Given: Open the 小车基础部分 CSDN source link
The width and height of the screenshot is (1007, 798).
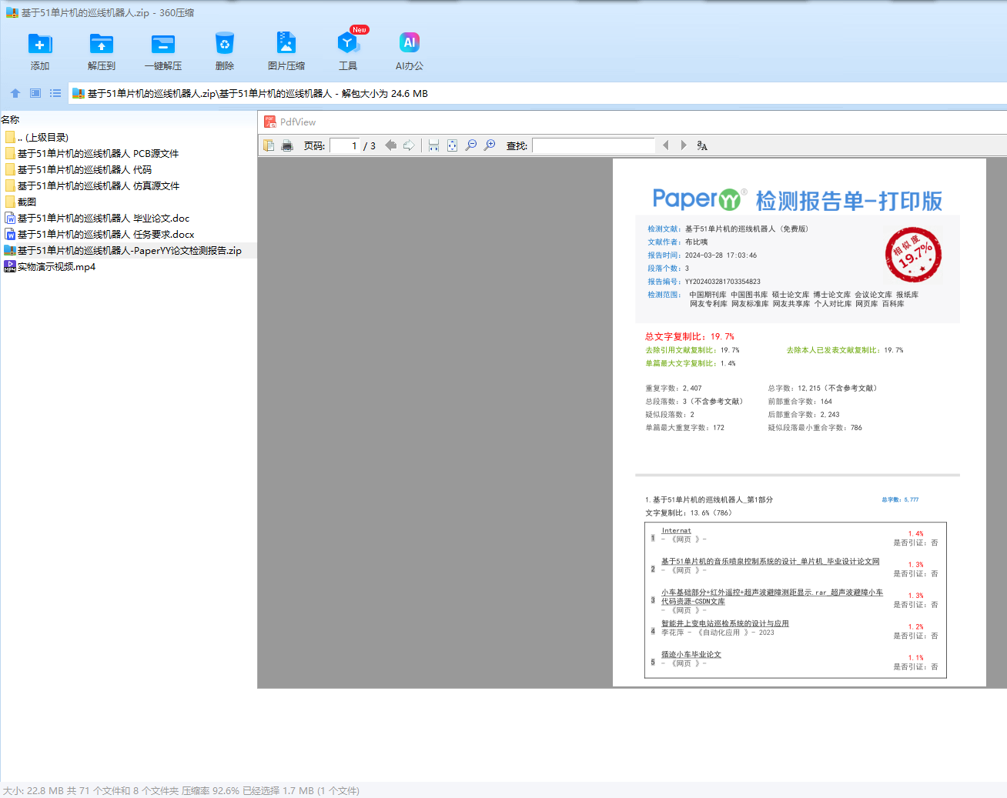Looking at the screenshot, I should click(x=772, y=596).
